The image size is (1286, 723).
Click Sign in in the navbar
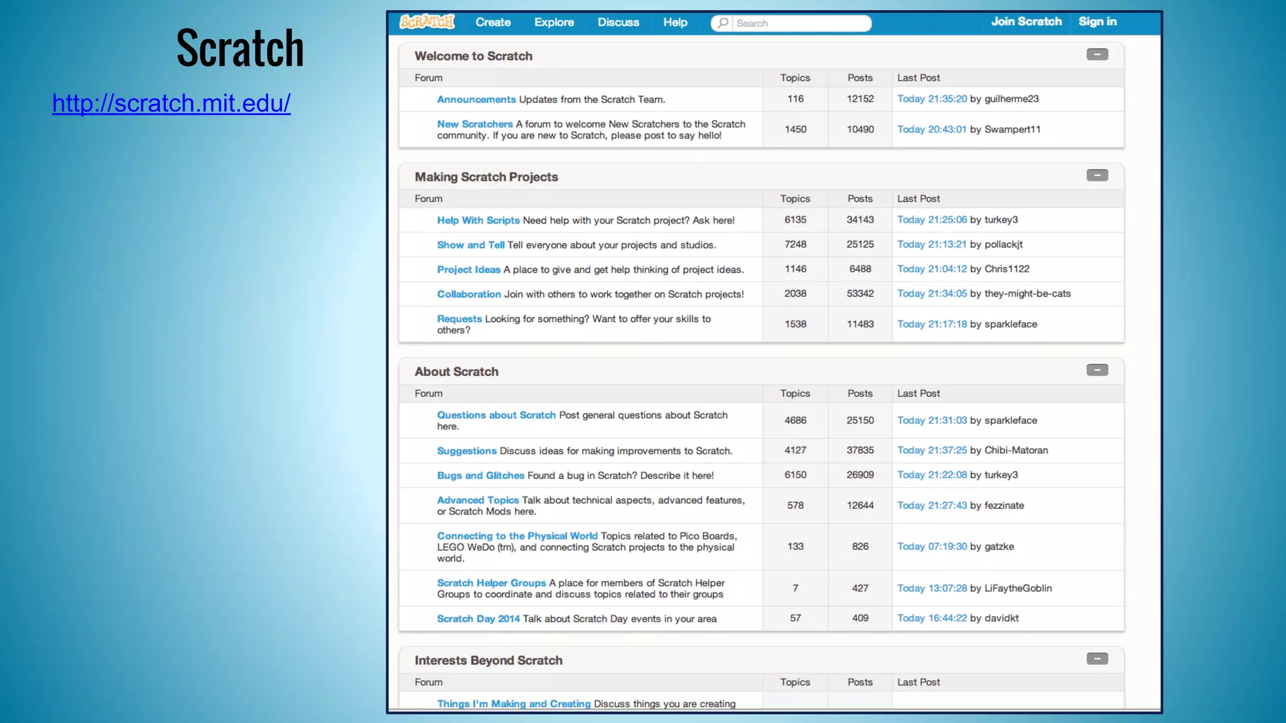1098,21
